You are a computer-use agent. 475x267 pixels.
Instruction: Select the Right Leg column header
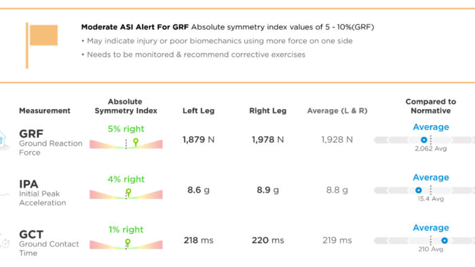[268, 110]
